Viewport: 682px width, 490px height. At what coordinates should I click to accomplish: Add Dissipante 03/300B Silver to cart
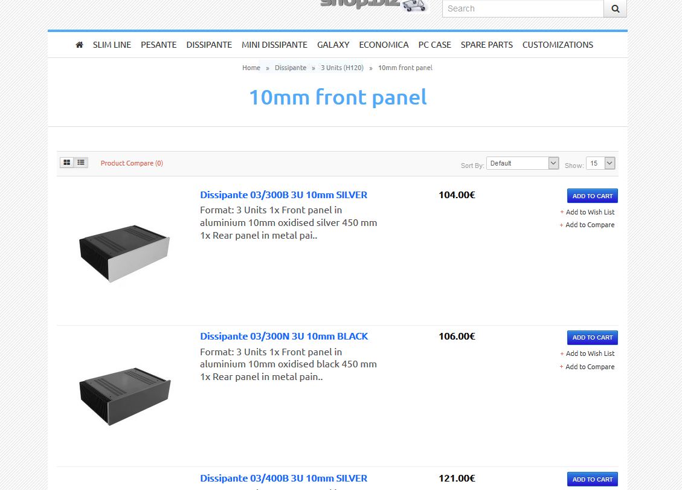(x=593, y=196)
